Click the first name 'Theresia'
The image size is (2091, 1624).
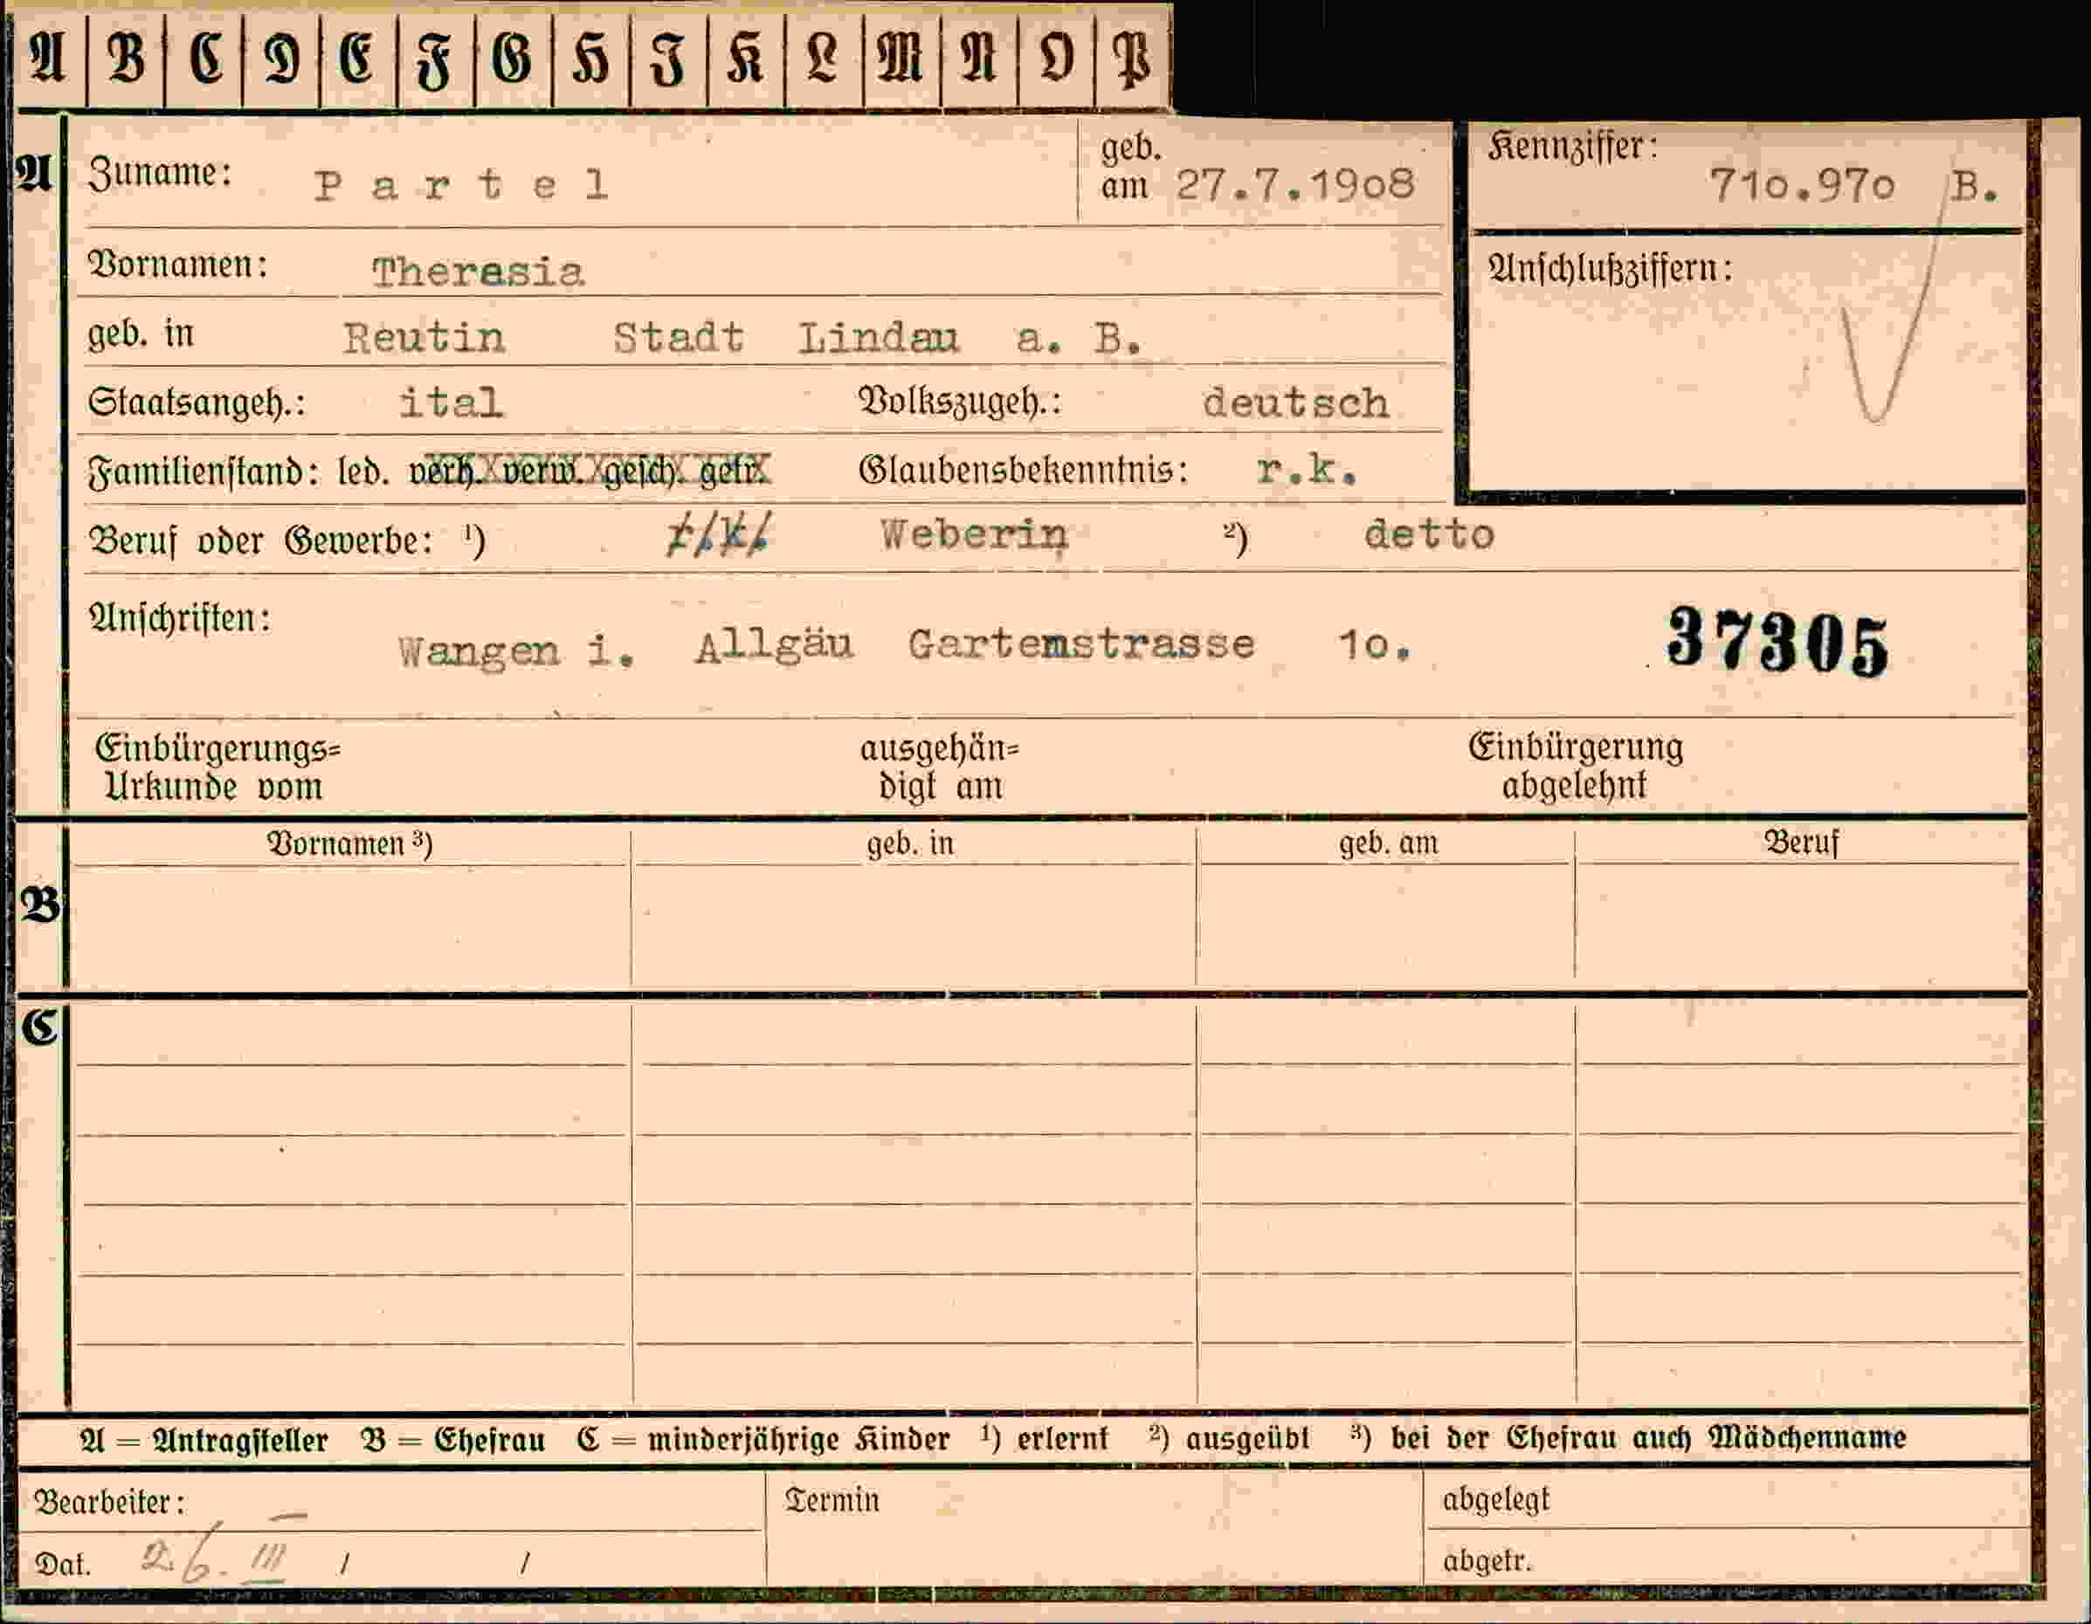478,272
